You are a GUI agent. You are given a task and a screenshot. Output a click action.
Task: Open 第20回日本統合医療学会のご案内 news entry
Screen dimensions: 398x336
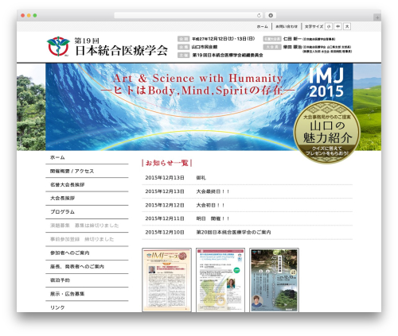click(233, 232)
